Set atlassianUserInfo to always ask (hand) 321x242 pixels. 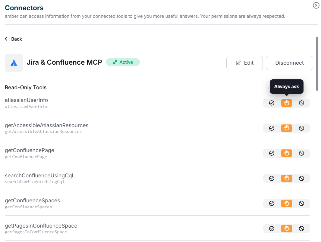(x=286, y=103)
